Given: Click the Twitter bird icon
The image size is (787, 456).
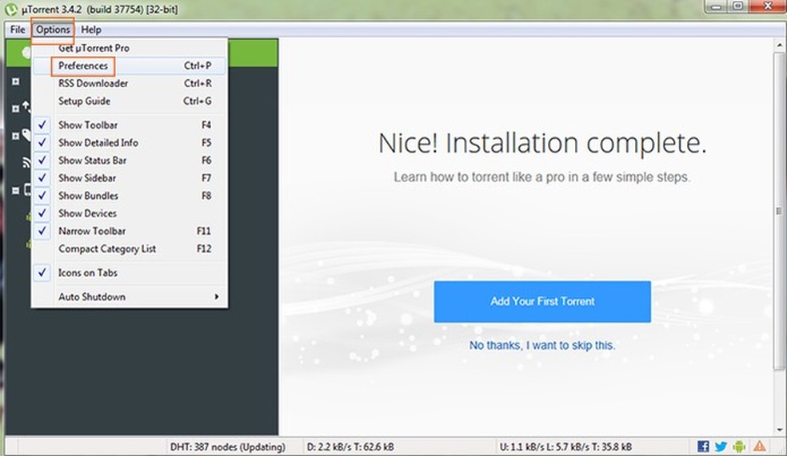Looking at the screenshot, I should click(721, 446).
